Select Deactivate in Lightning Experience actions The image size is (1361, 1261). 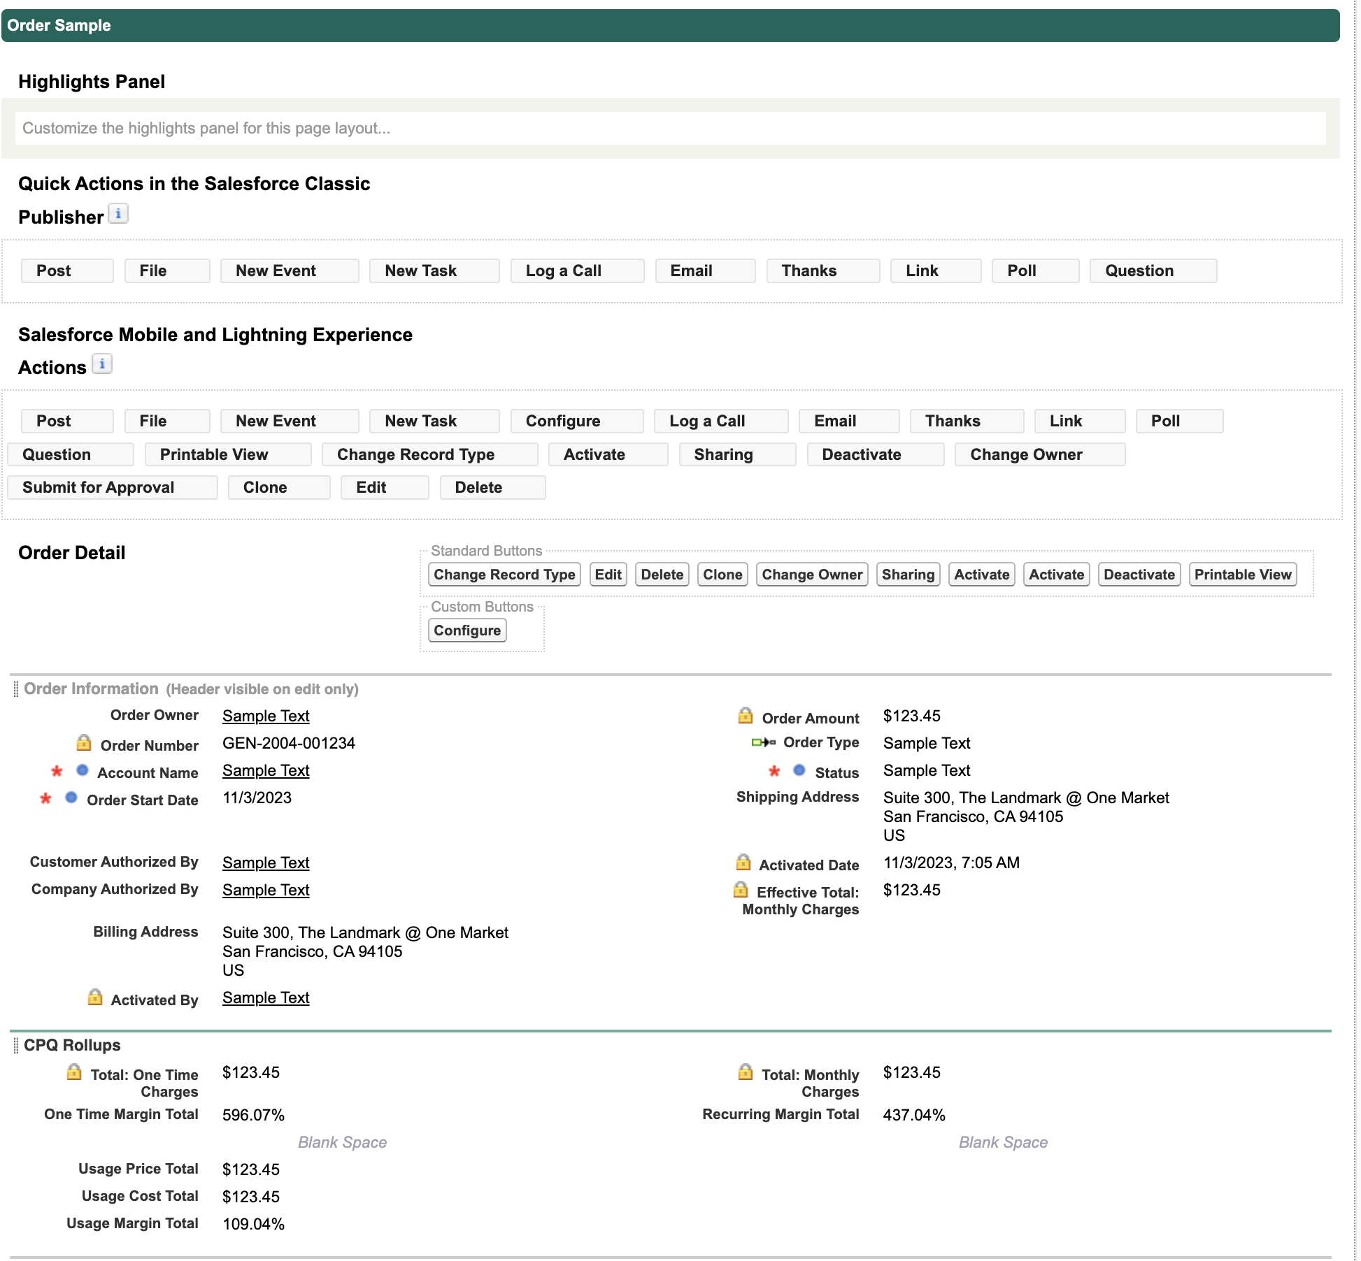coord(876,455)
